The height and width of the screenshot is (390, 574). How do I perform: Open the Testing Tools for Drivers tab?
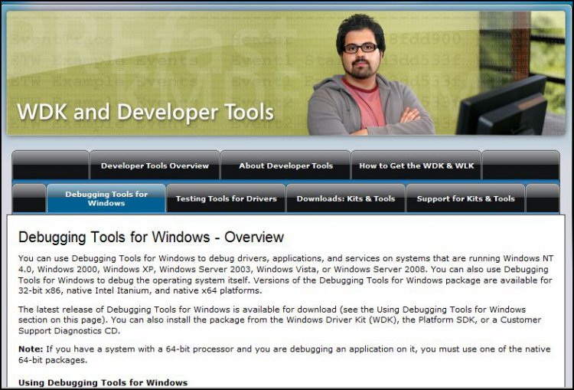[x=226, y=198]
